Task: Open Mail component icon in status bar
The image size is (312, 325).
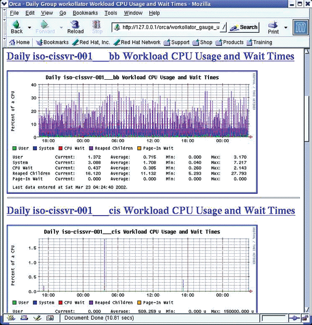Action: tap(23, 318)
